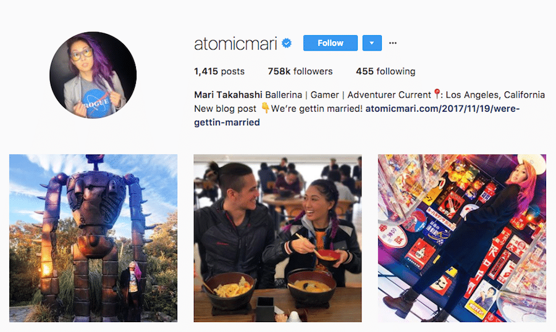
Task: Open the giant robot statue photo
Action: [x=93, y=238]
